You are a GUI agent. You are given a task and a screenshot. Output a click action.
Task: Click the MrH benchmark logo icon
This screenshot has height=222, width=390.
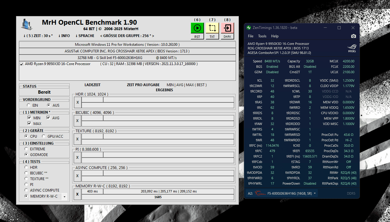[27, 25]
